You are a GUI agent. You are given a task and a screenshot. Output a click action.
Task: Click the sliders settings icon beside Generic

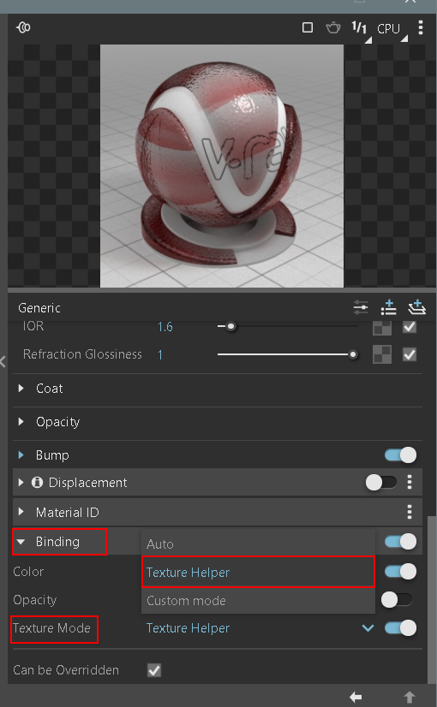(x=361, y=308)
